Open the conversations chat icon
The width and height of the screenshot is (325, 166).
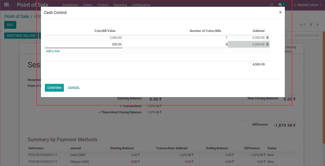(280, 5)
